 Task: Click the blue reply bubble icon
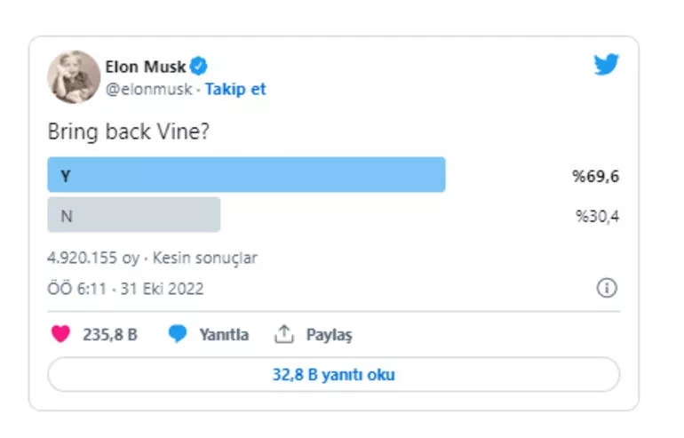(x=178, y=334)
